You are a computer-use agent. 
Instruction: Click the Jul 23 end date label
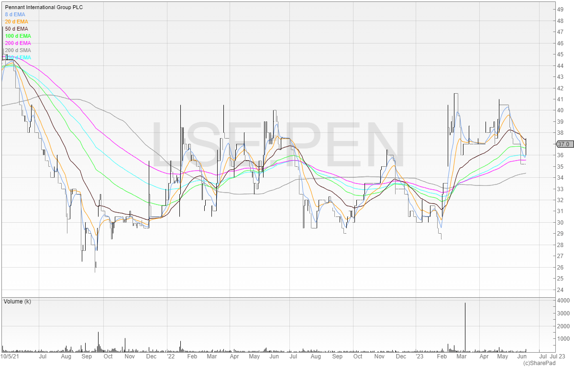coord(558,356)
